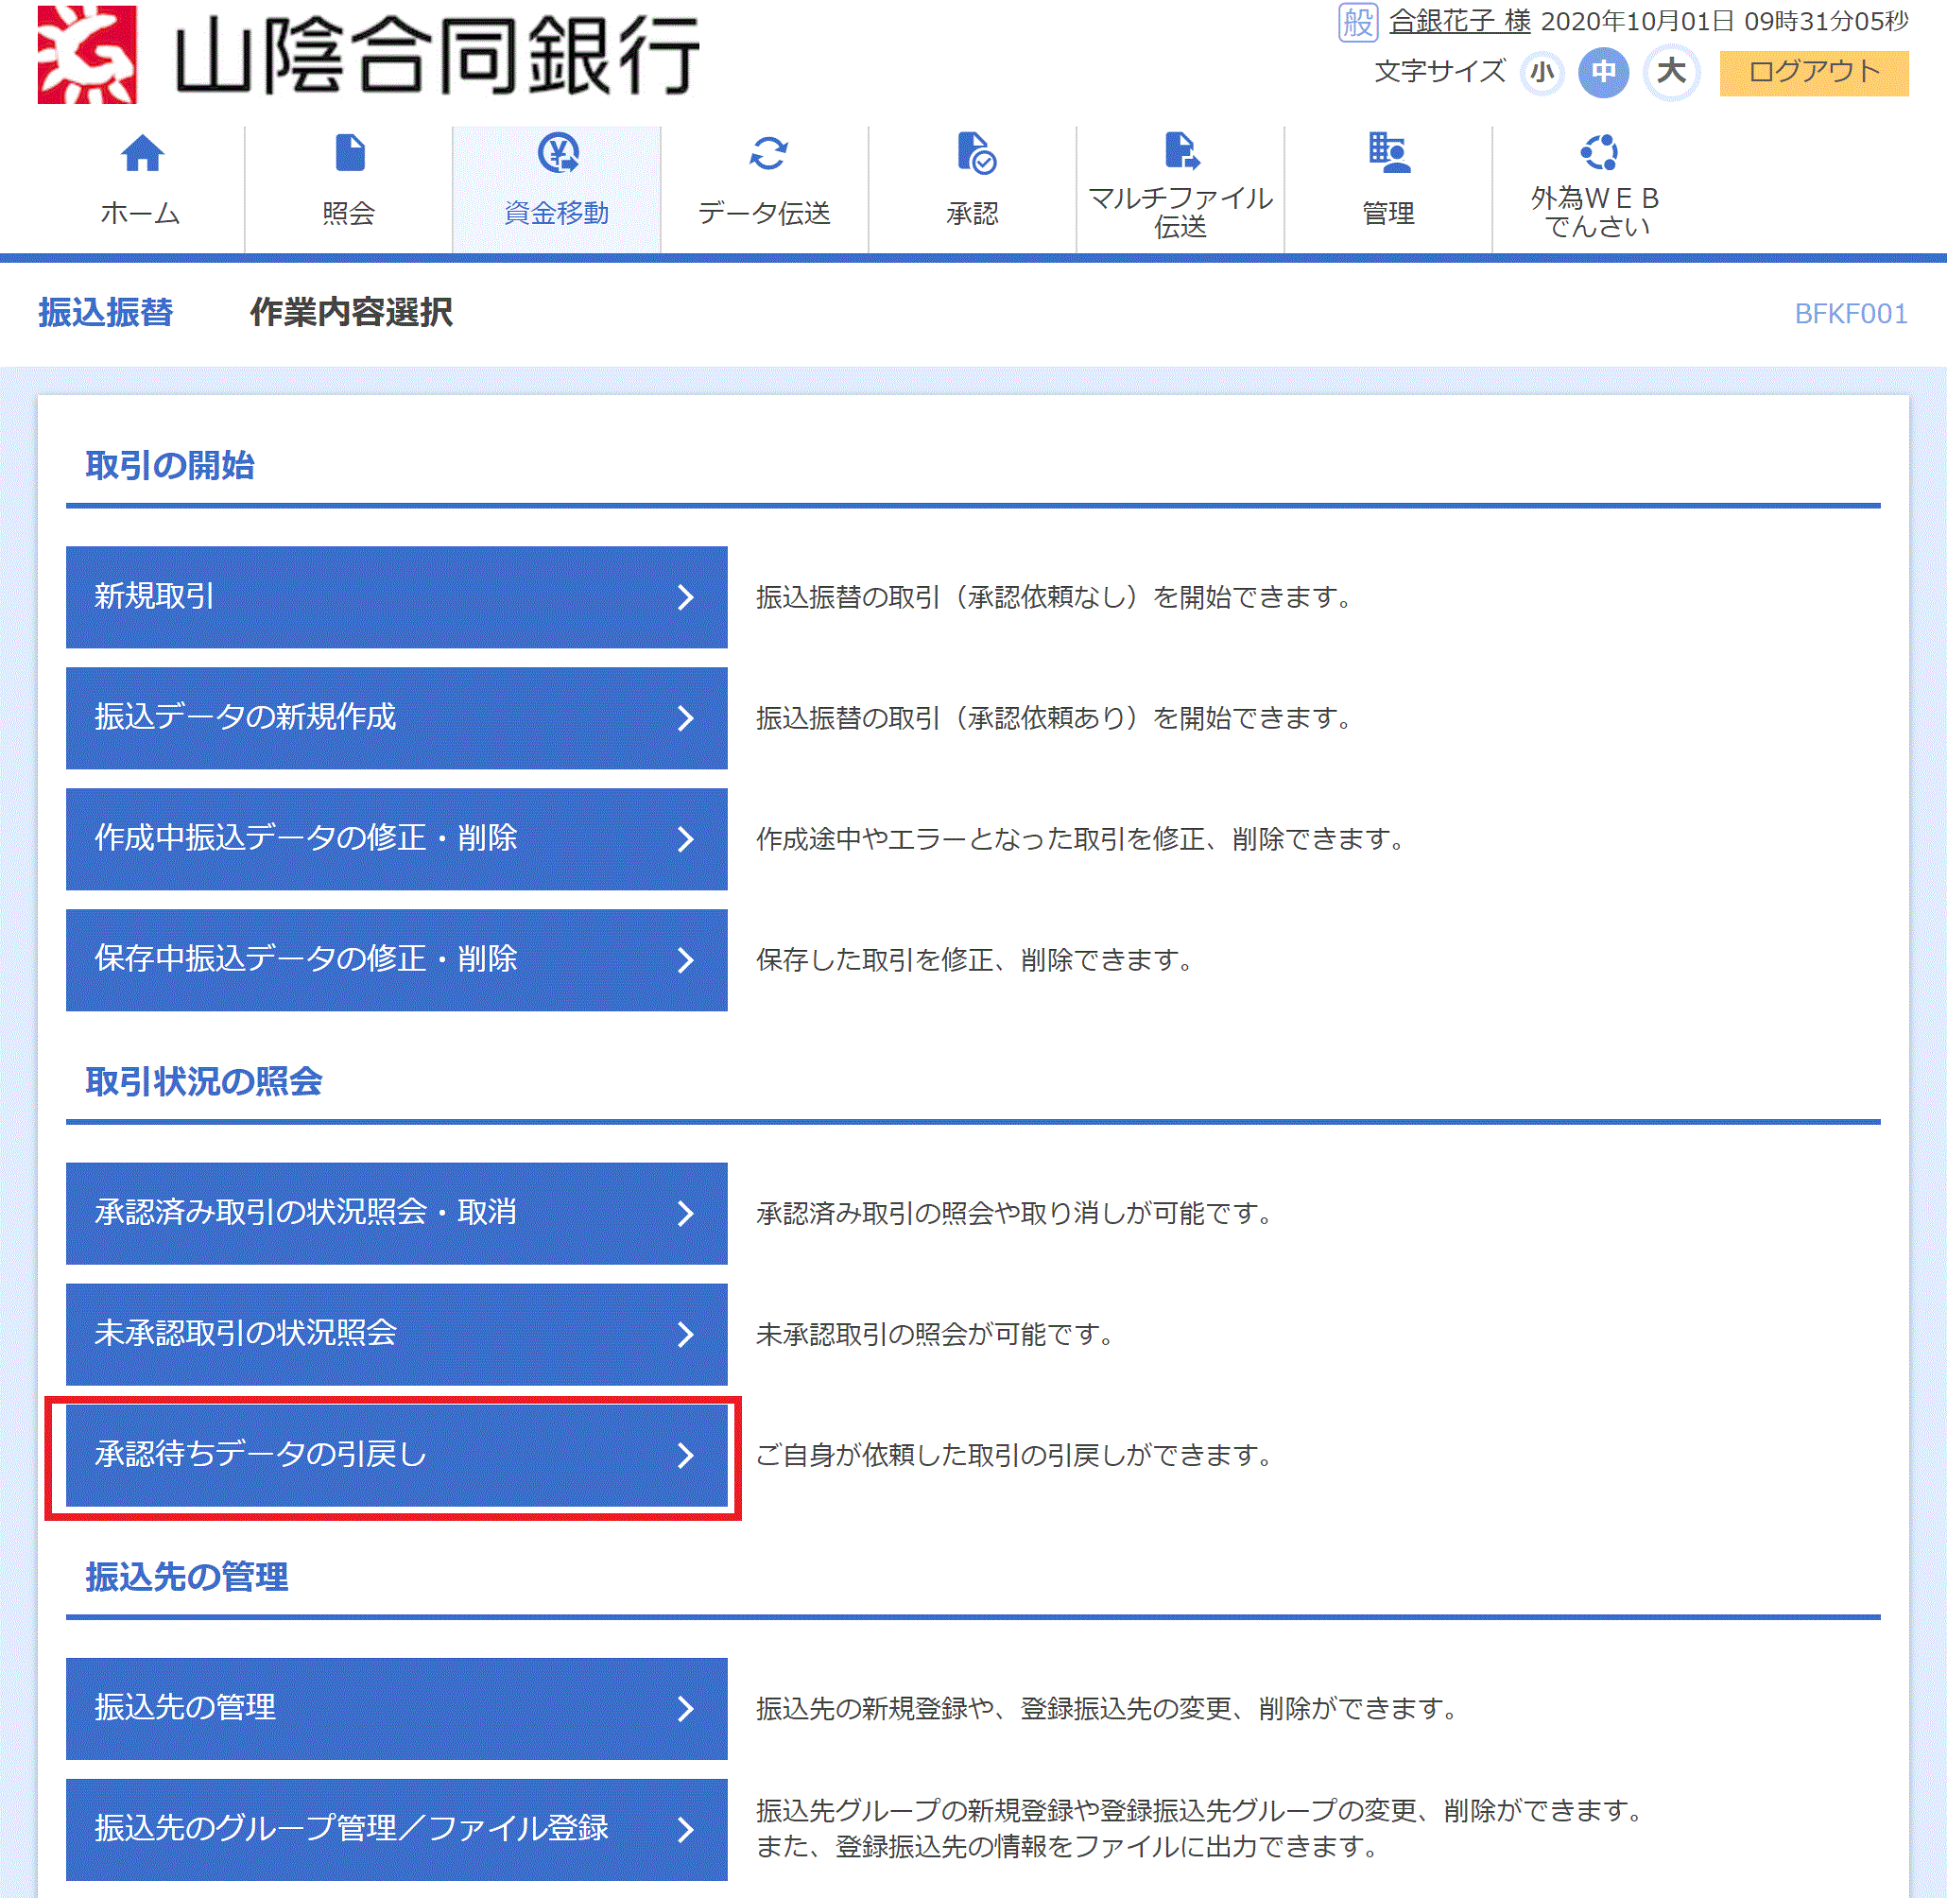This screenshot has width=1947, height=1898.
Task: Click the chevron arrow on 新規取引
Action: point(685,597)
